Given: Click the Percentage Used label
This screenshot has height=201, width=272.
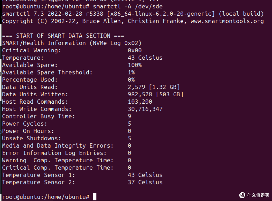Looking at the screenshot, I should [x=30, y=80].
